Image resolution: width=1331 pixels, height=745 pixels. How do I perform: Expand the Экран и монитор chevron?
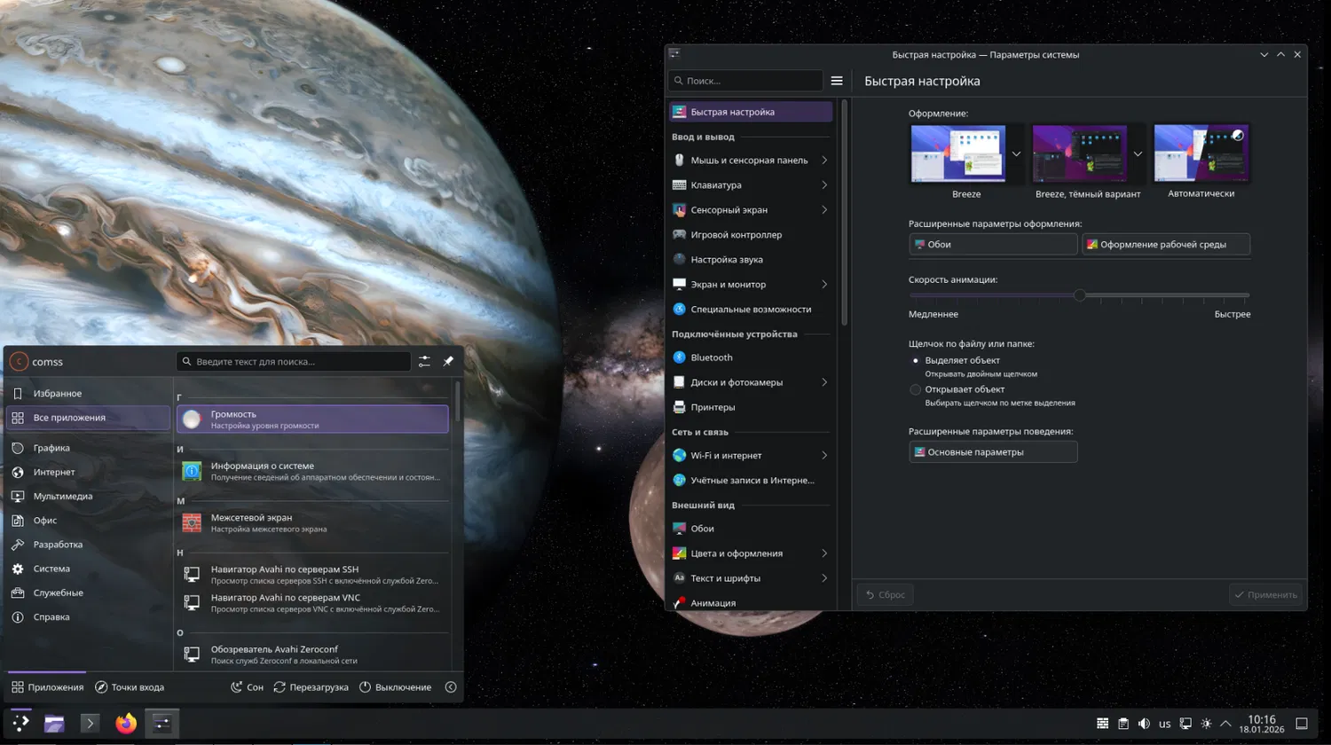click(824, 285)
